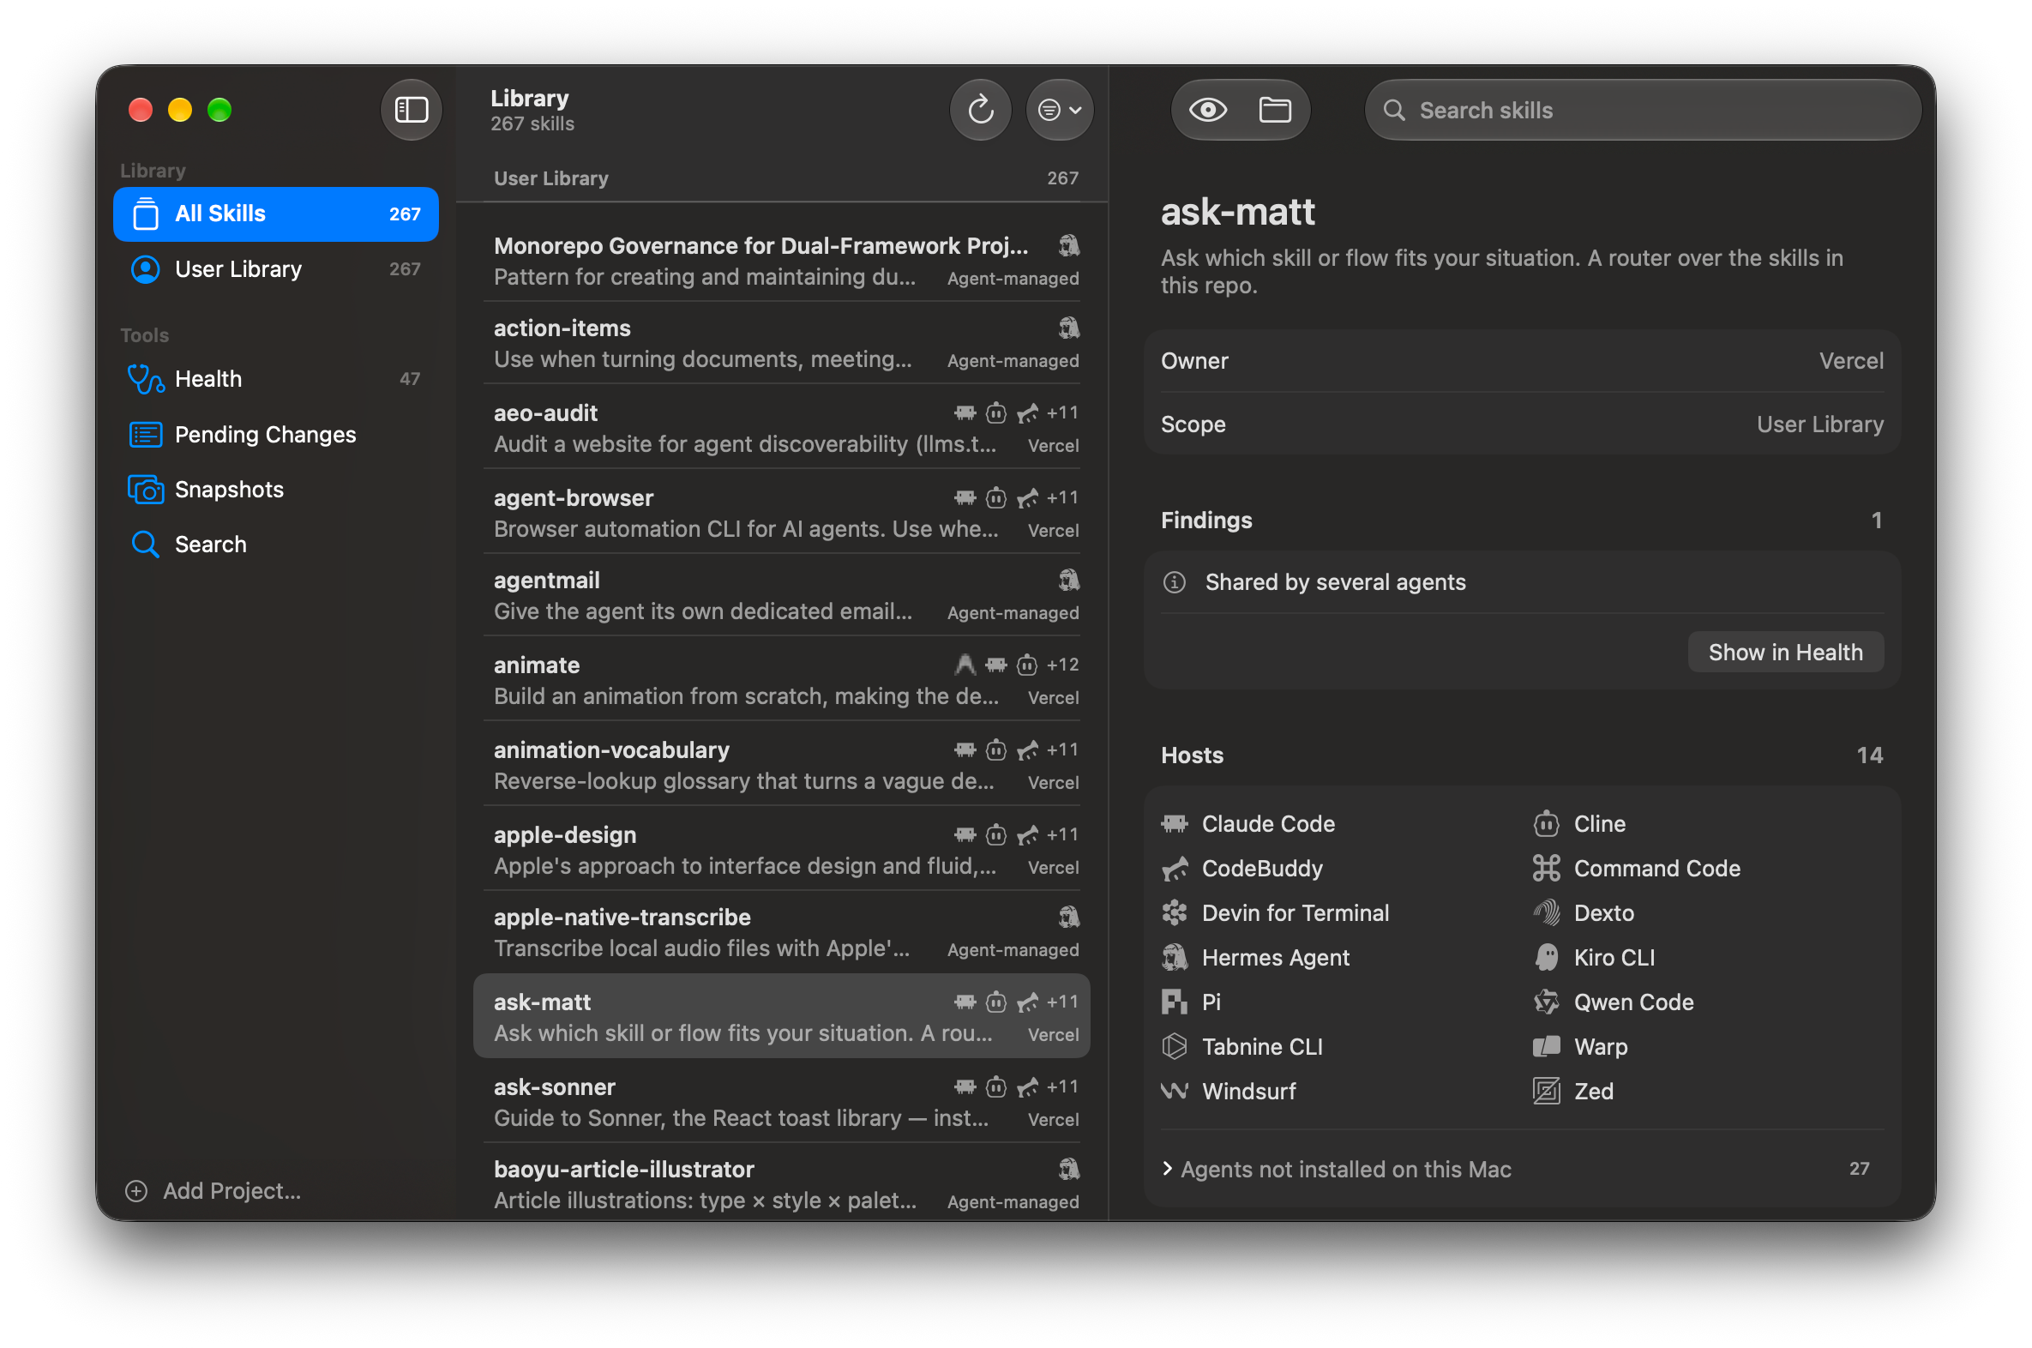Open the filter options dropdown

(x=1059, y=110)
